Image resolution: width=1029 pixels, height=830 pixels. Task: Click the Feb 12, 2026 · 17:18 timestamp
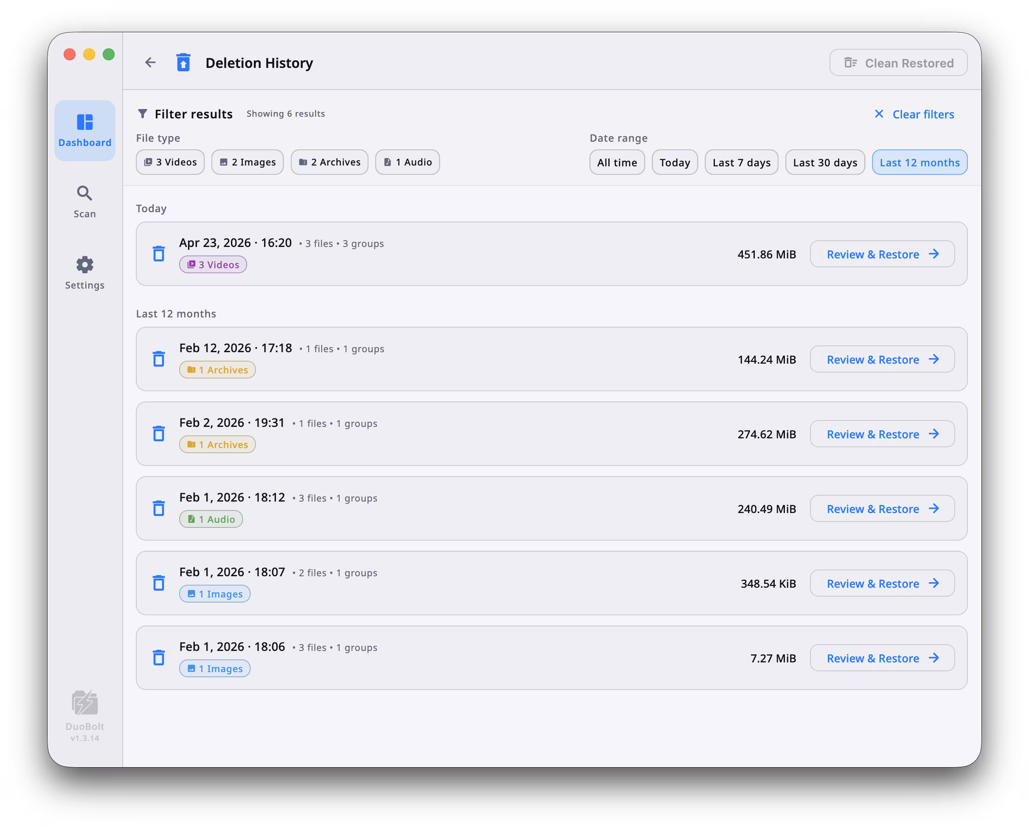235,348
